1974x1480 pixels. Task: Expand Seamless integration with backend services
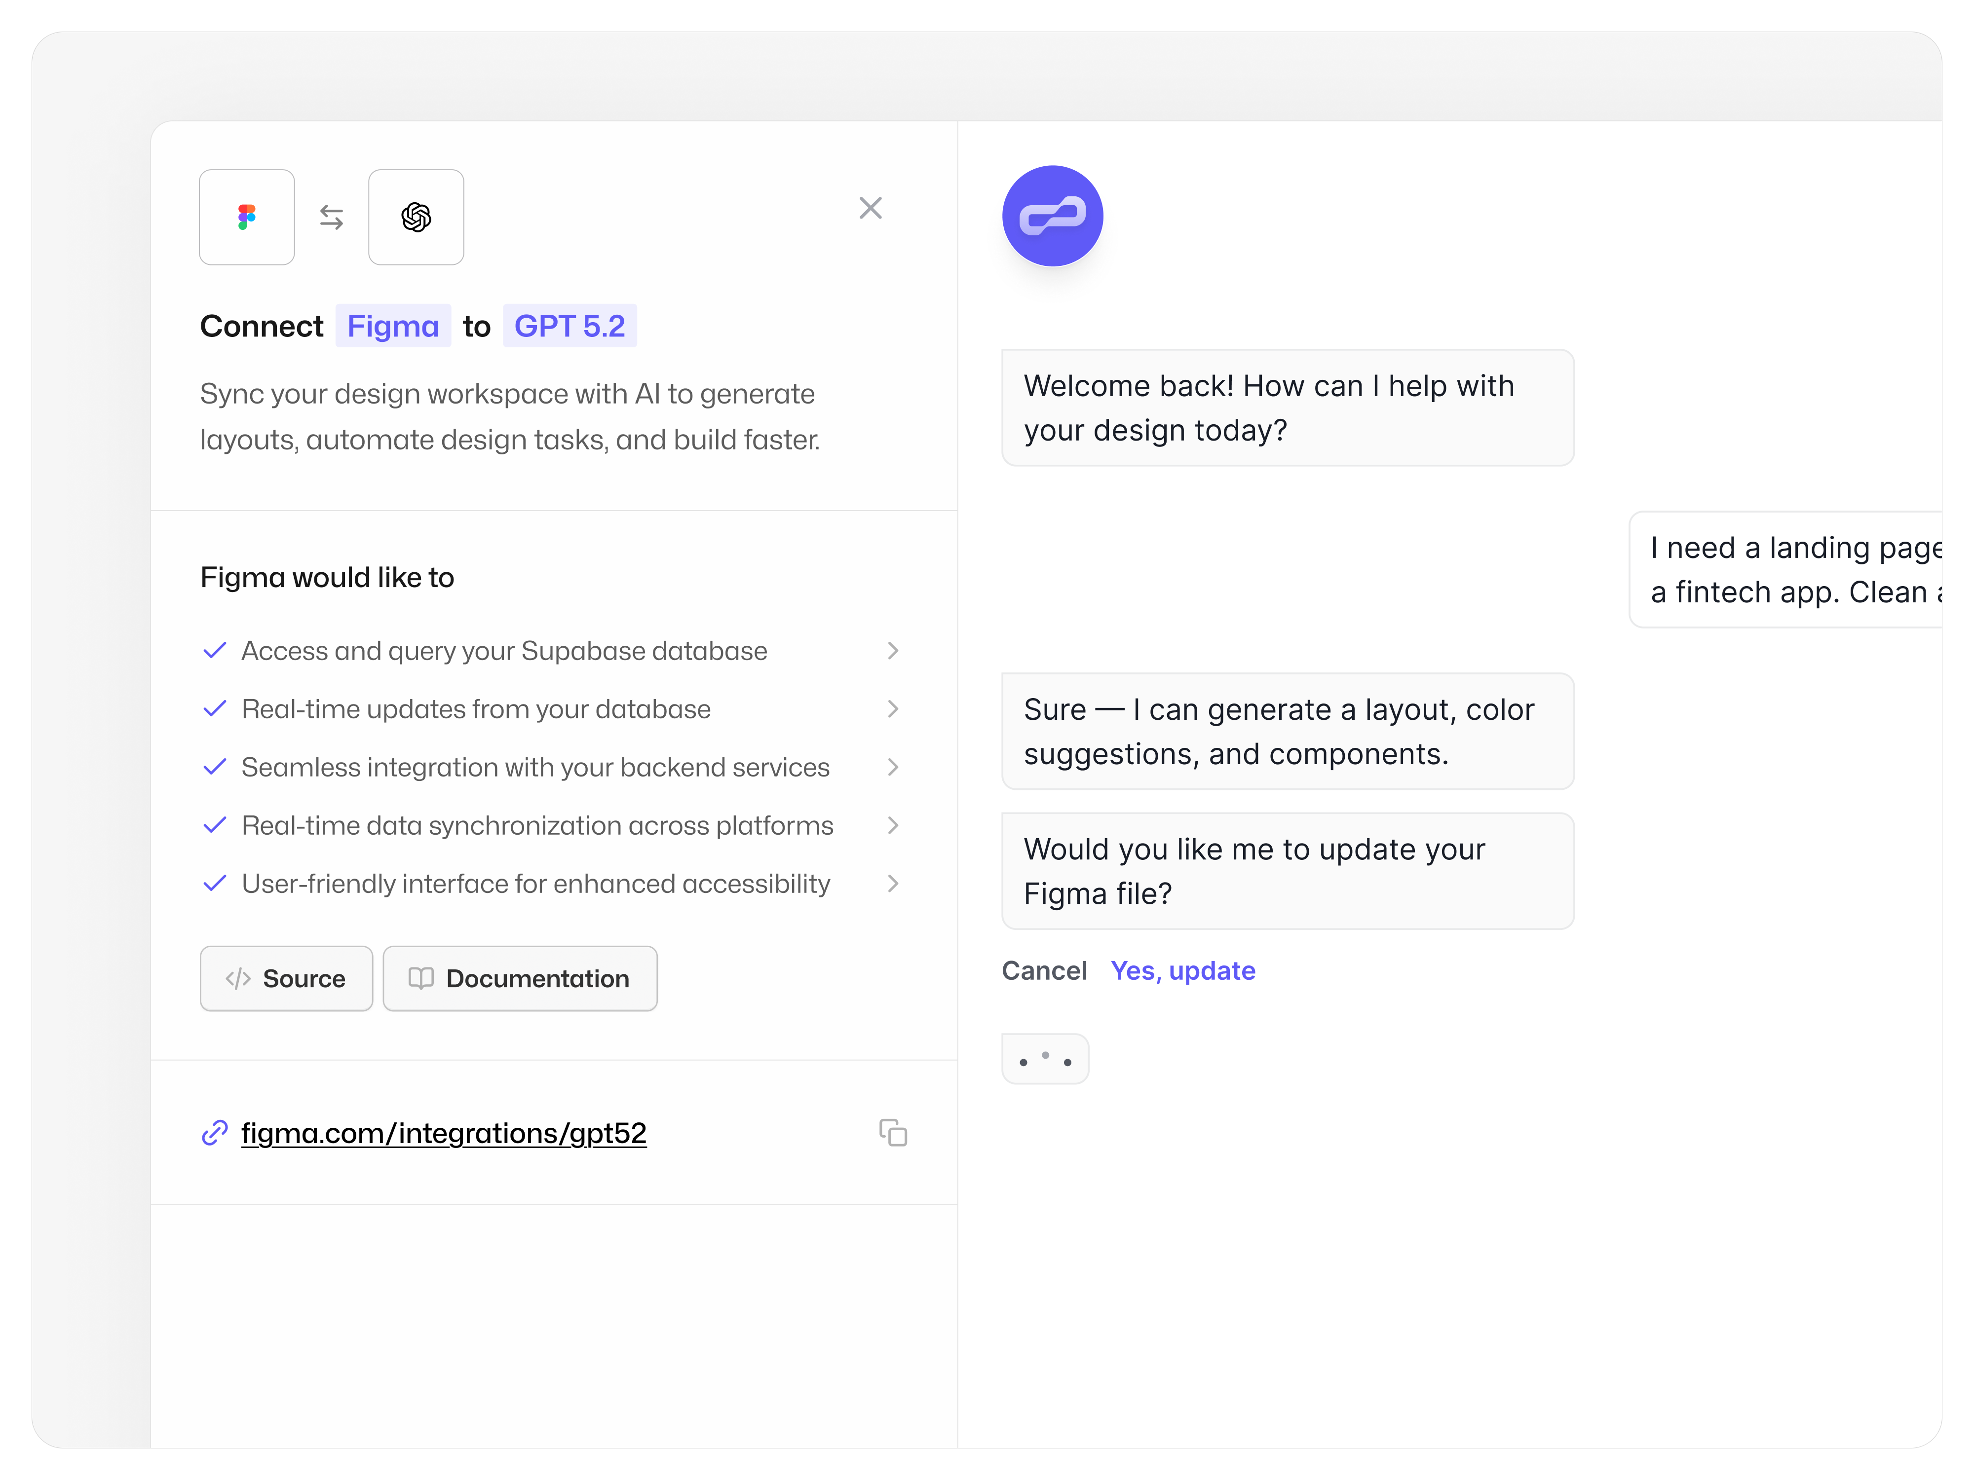click(892, 767)
